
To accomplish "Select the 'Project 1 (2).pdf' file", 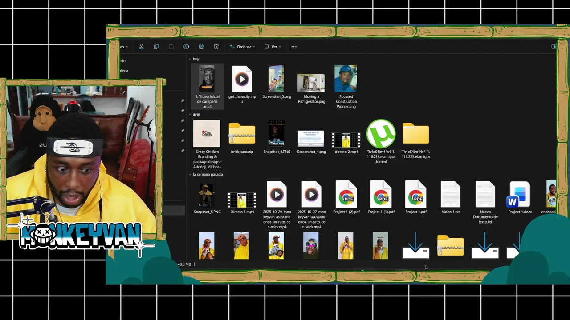I will pos(346,197).
